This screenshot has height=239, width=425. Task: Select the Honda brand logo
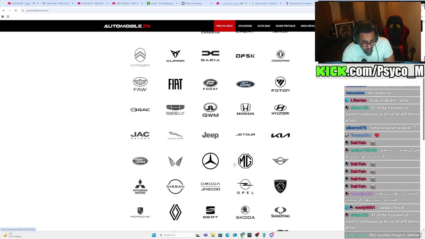point(245,110)
